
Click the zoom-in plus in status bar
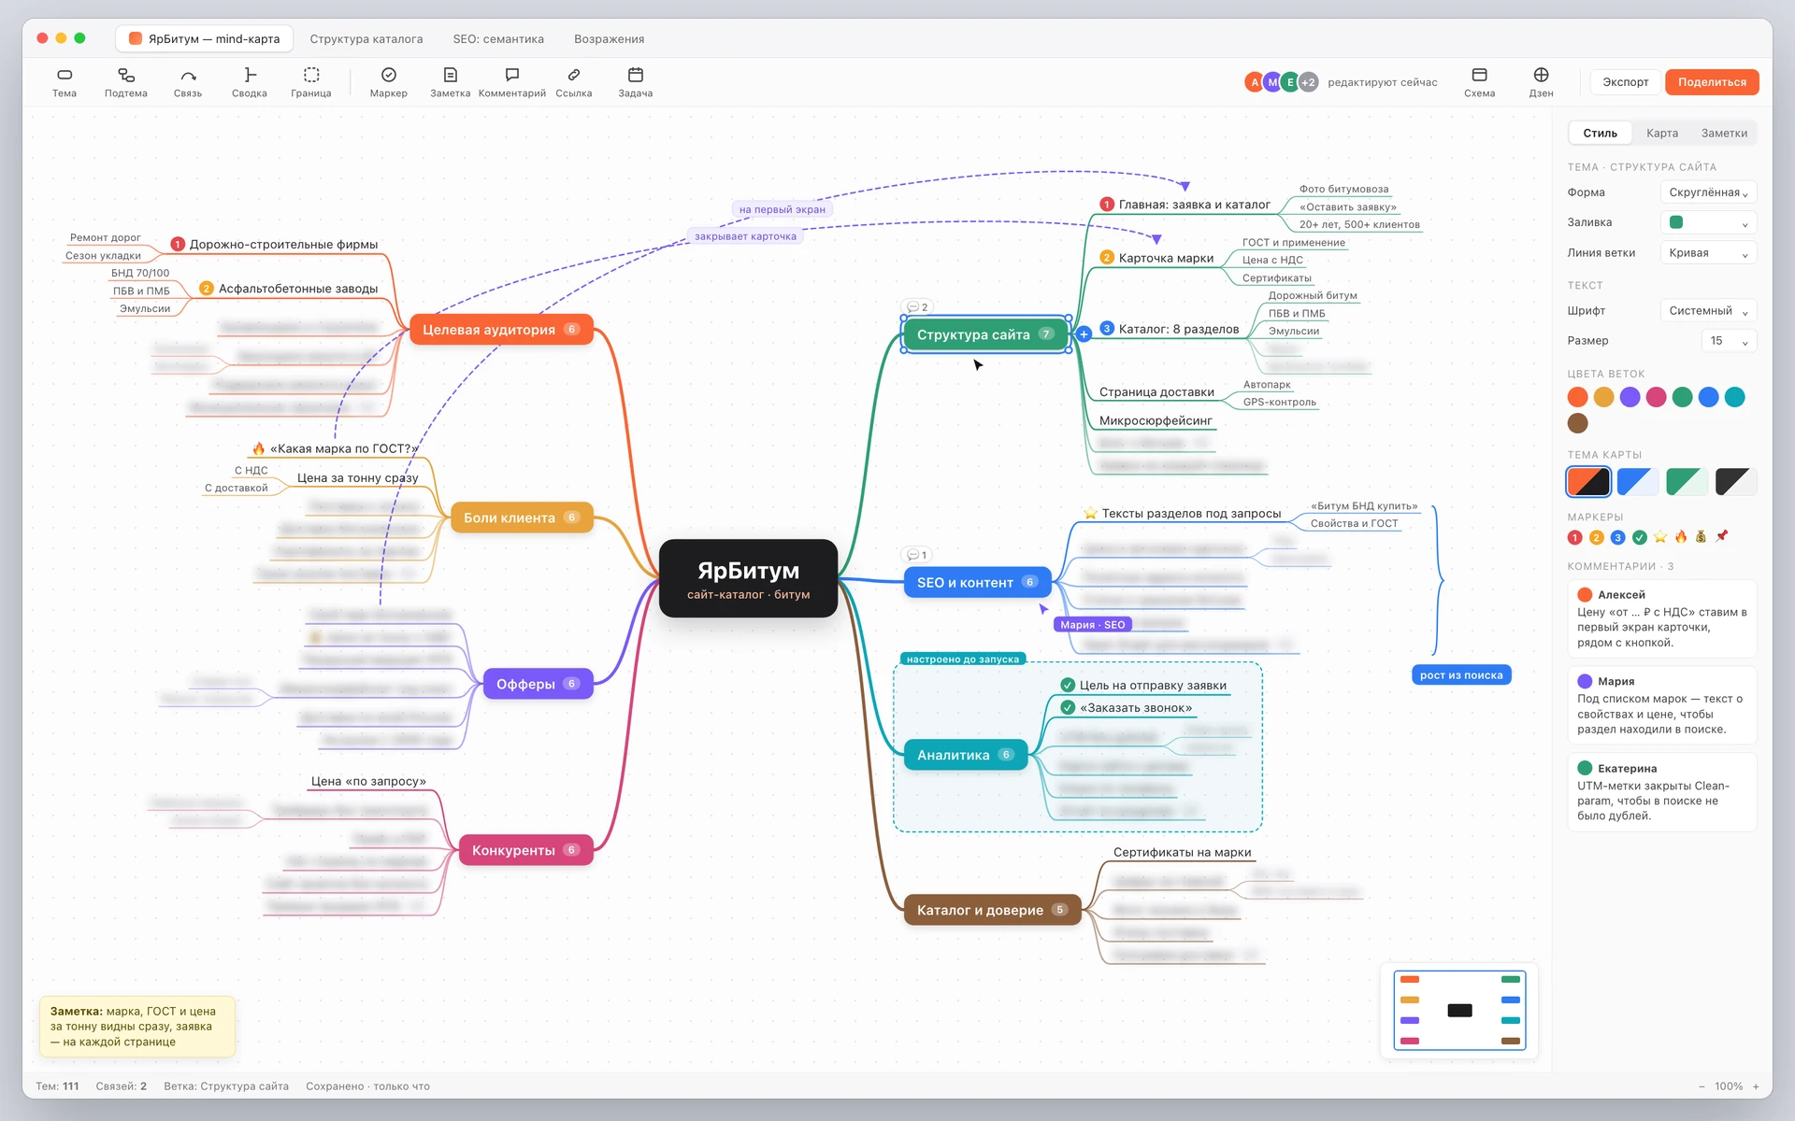pyautogui.click(x=1756, y=1086)
